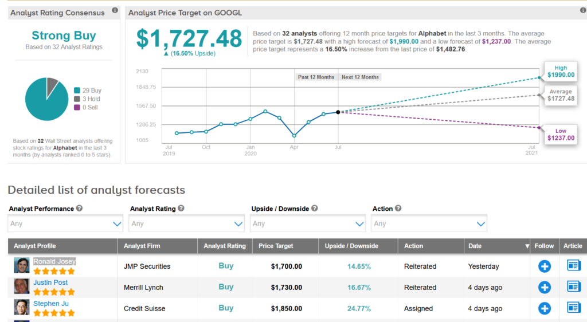
Task: Click Justin Post's profile photo thumbnail
Action: point(22,286)
